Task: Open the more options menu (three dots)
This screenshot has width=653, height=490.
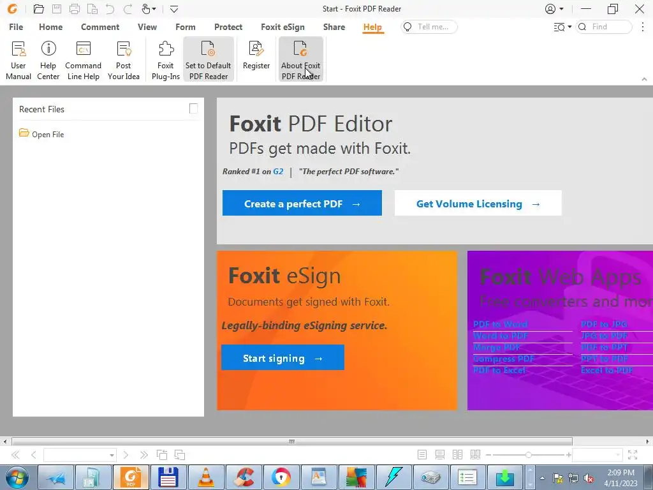Action: 643,27
